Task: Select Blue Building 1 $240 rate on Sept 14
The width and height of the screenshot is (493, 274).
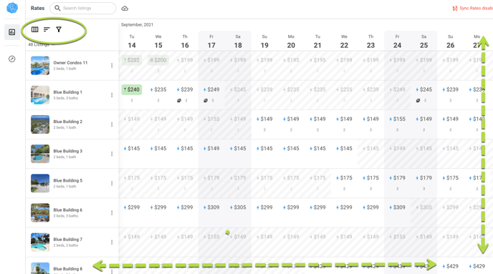Action: [132, 89]
